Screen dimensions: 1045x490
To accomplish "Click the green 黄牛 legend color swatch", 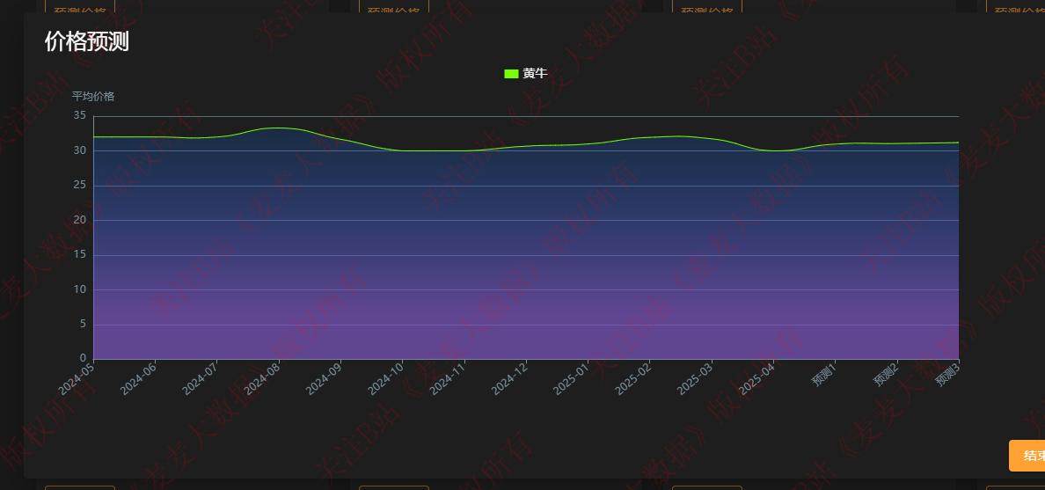I will pyautogui.click(x=511, y=74).
